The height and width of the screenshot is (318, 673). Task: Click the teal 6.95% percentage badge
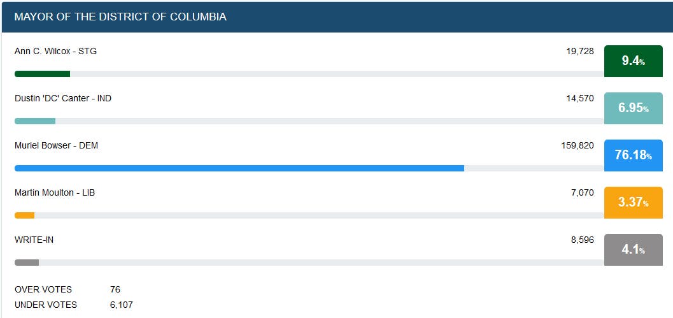(633, 108)
